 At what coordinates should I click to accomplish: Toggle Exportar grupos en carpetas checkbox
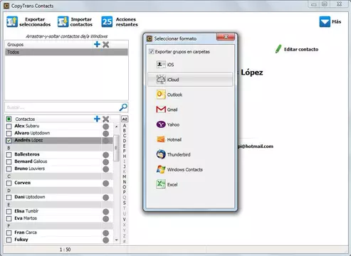pos(151,51)
